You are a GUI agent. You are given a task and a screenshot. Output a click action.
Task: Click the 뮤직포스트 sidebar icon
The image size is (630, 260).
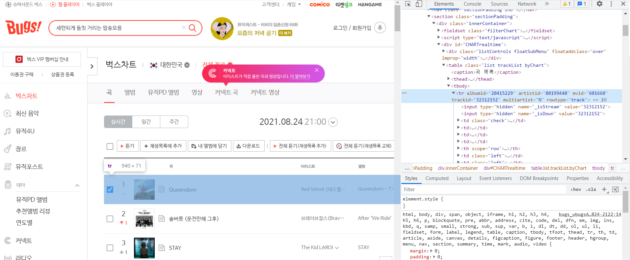point(8,167)
